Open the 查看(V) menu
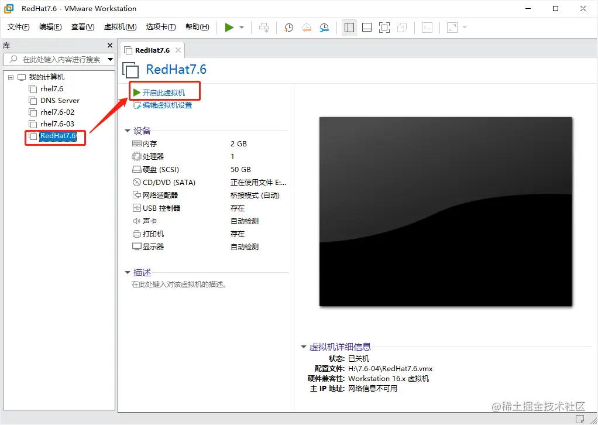Screen dimensions: 598x425 click(83, 27)
